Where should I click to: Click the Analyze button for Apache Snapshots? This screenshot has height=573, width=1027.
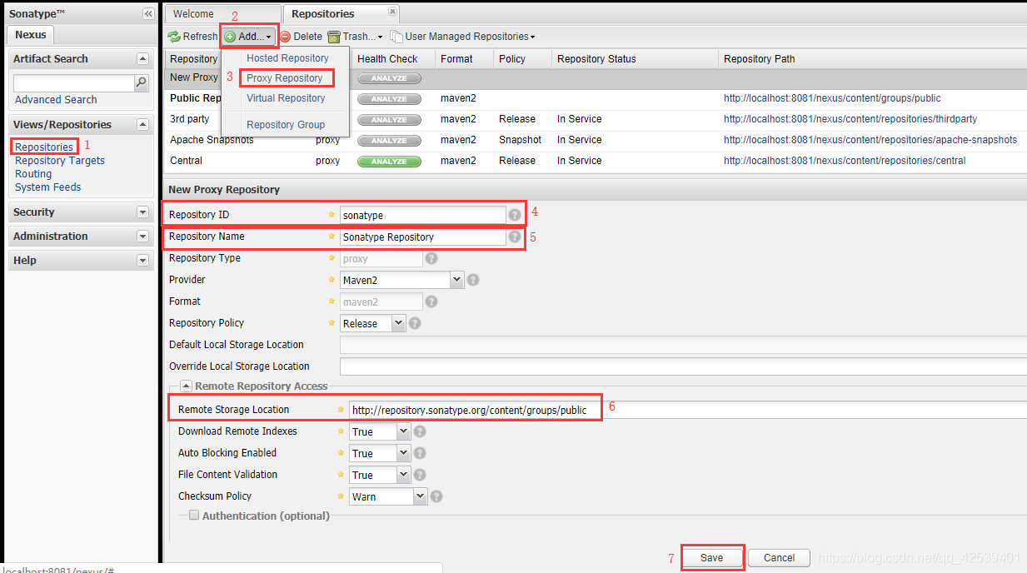click(x=389, y=141)
